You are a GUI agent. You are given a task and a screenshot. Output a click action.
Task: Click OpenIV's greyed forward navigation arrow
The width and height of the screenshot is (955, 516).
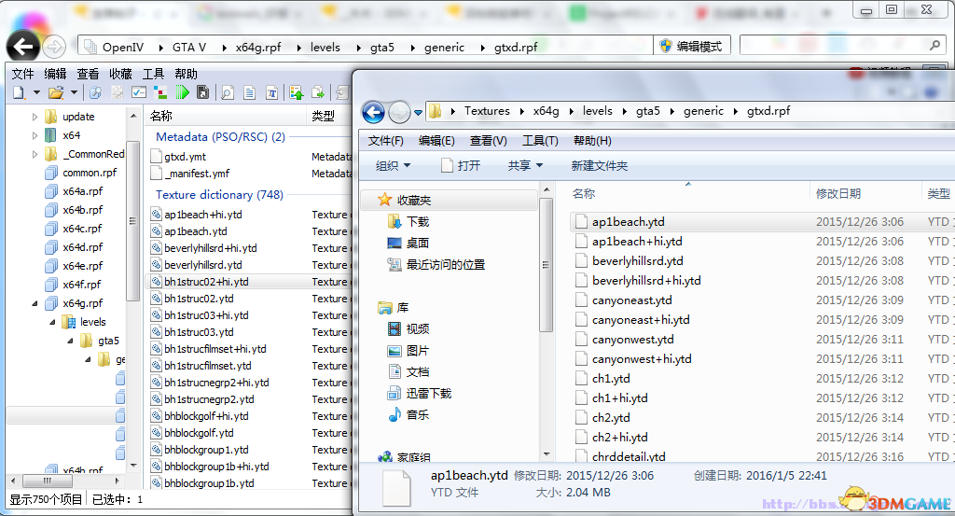pos(54,47)
